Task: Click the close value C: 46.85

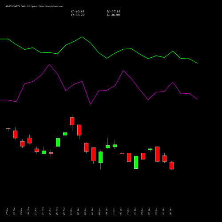Action: [78, 12]
